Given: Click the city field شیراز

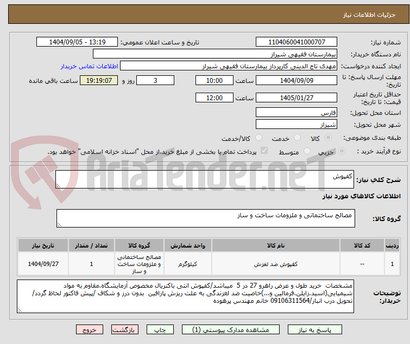Looking at the screenshot, I should pyautogui.click(x=297, y=125).
